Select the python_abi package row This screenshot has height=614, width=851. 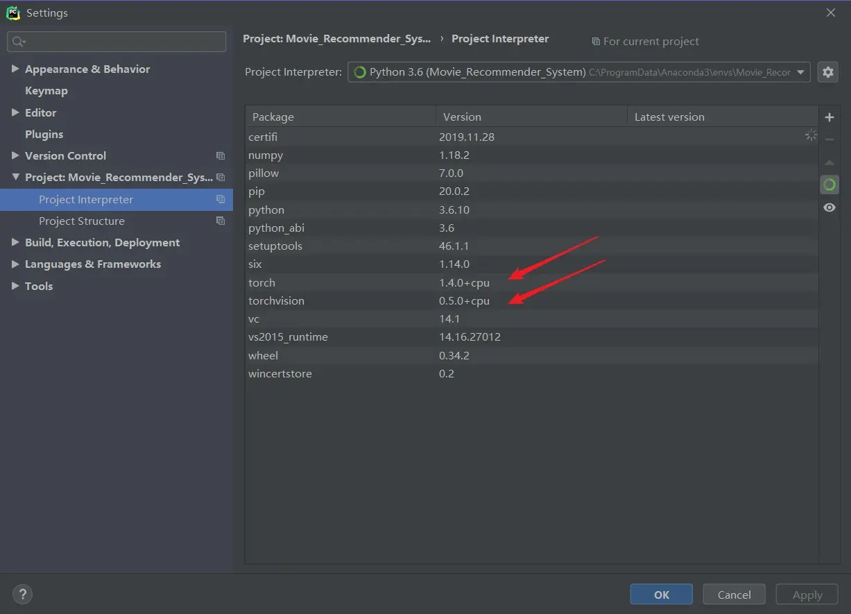click(x=532, y=228)
